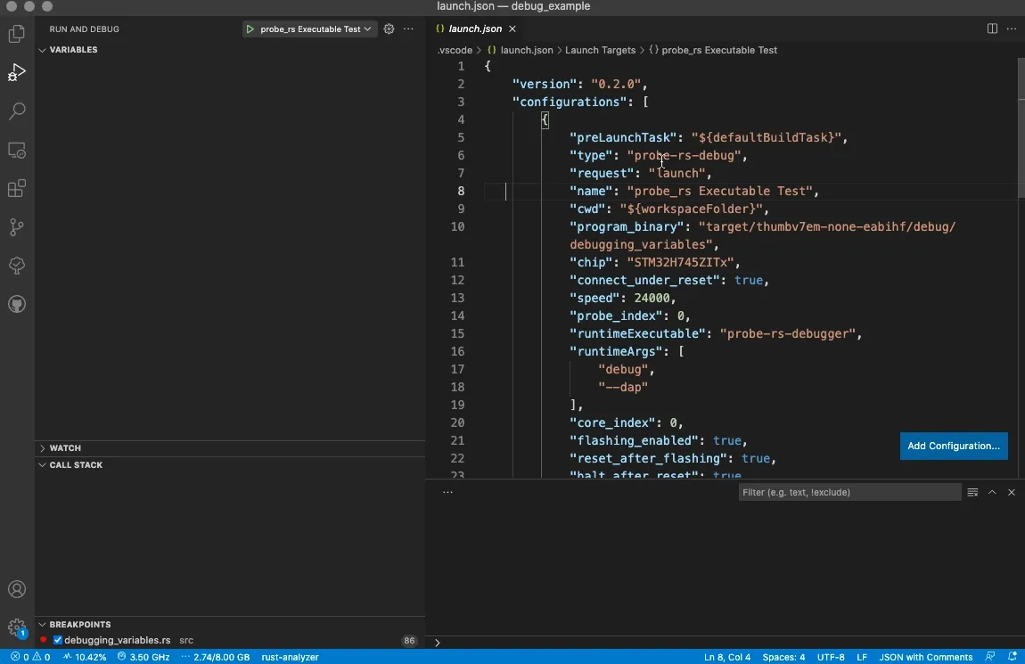Click the red breakpoint dot in Breakpoints panel
Viewport: 1025px width, 664px height.
(44, 640)
